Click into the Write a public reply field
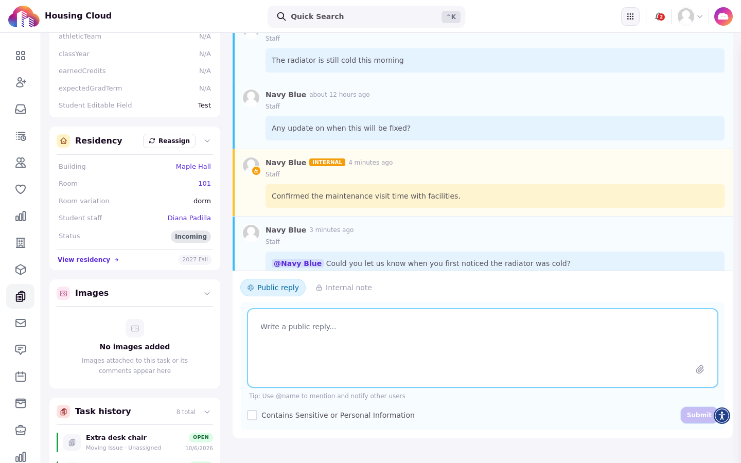Screen dimensions: 741x463 pos(483,348)
